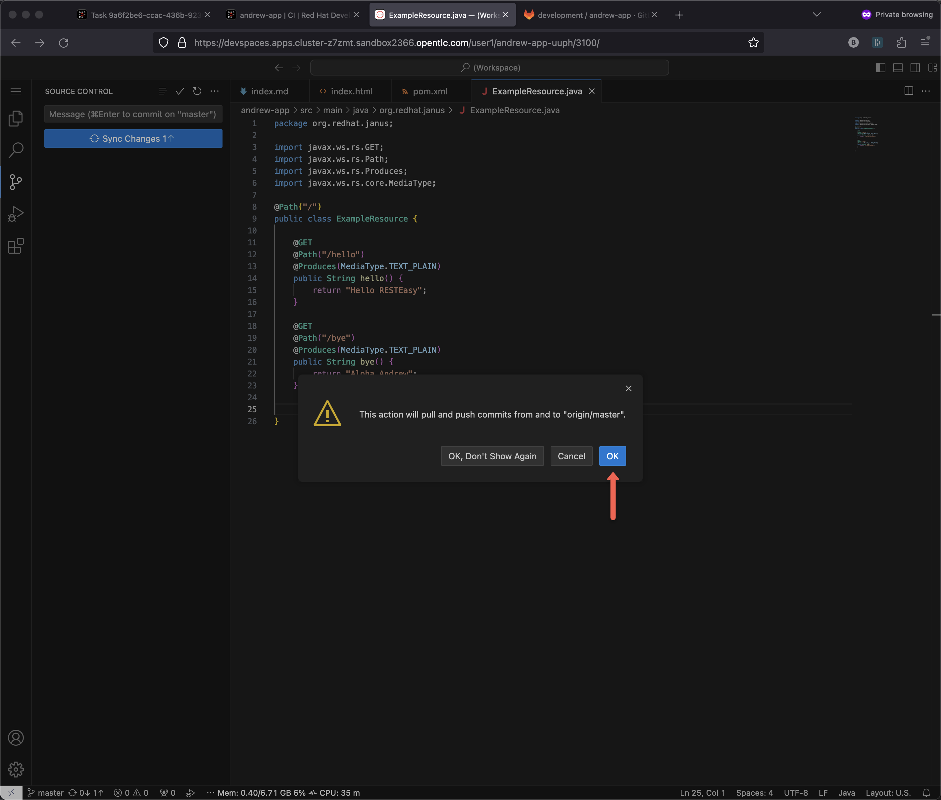Refresh the source control panel
This screenshot has width=941, height=800.
pyautogui.click(x=197, y=91)
